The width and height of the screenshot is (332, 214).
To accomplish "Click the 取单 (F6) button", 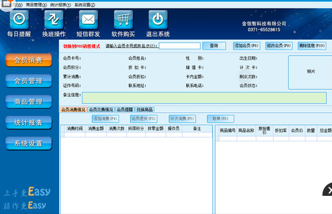I will pos(220,119).
